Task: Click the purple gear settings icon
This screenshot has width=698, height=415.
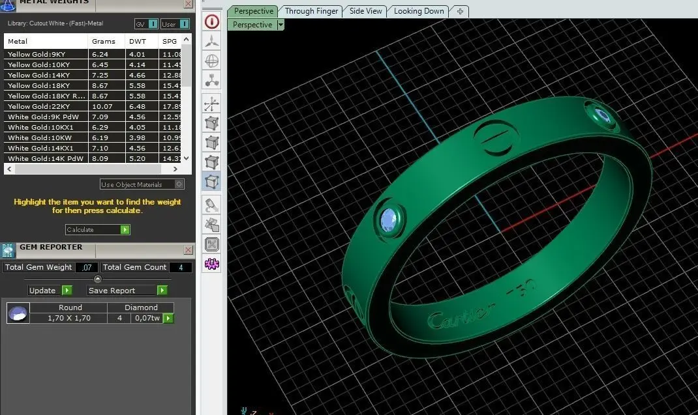Action: (212, 264)
